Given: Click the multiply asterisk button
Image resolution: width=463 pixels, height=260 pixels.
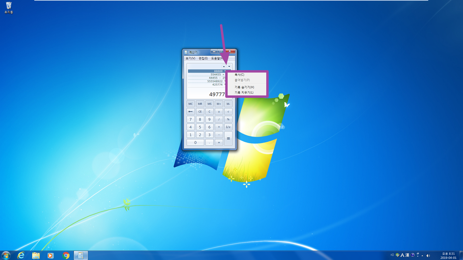Looking at the screenshot, I should pos(219,127).
